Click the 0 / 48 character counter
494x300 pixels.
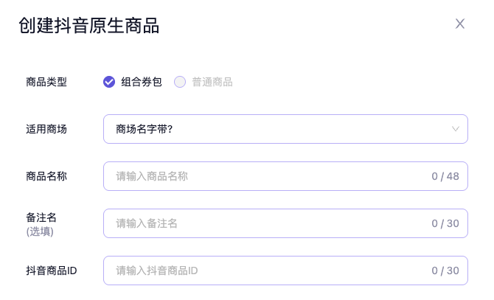[445, 176]
